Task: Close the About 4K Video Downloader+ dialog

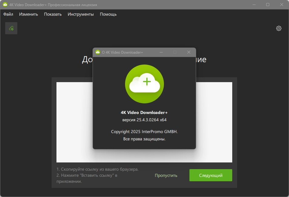Action: [x=189, y=52]
